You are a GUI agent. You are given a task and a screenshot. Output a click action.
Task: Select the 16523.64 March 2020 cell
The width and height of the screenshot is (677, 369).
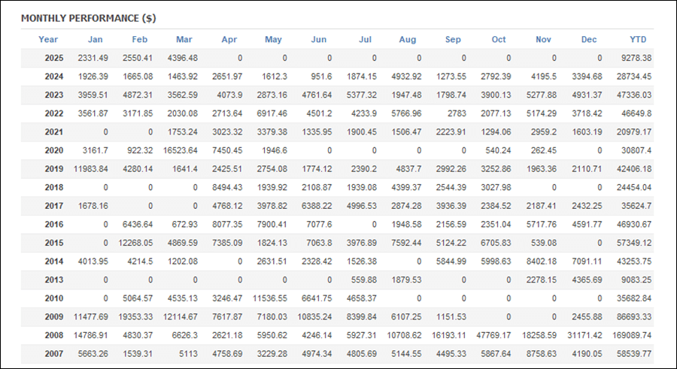click(180, 150)
